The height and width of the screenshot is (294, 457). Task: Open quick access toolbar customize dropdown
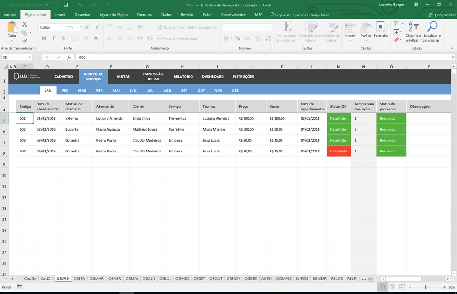coord(108,5)
